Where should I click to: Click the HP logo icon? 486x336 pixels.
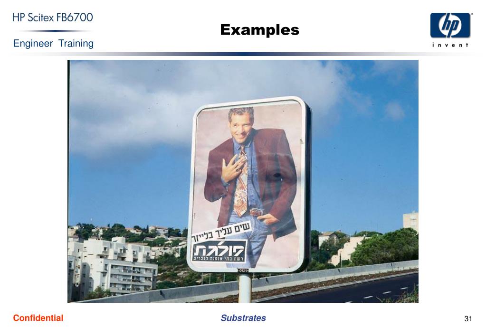coord(450,25)
